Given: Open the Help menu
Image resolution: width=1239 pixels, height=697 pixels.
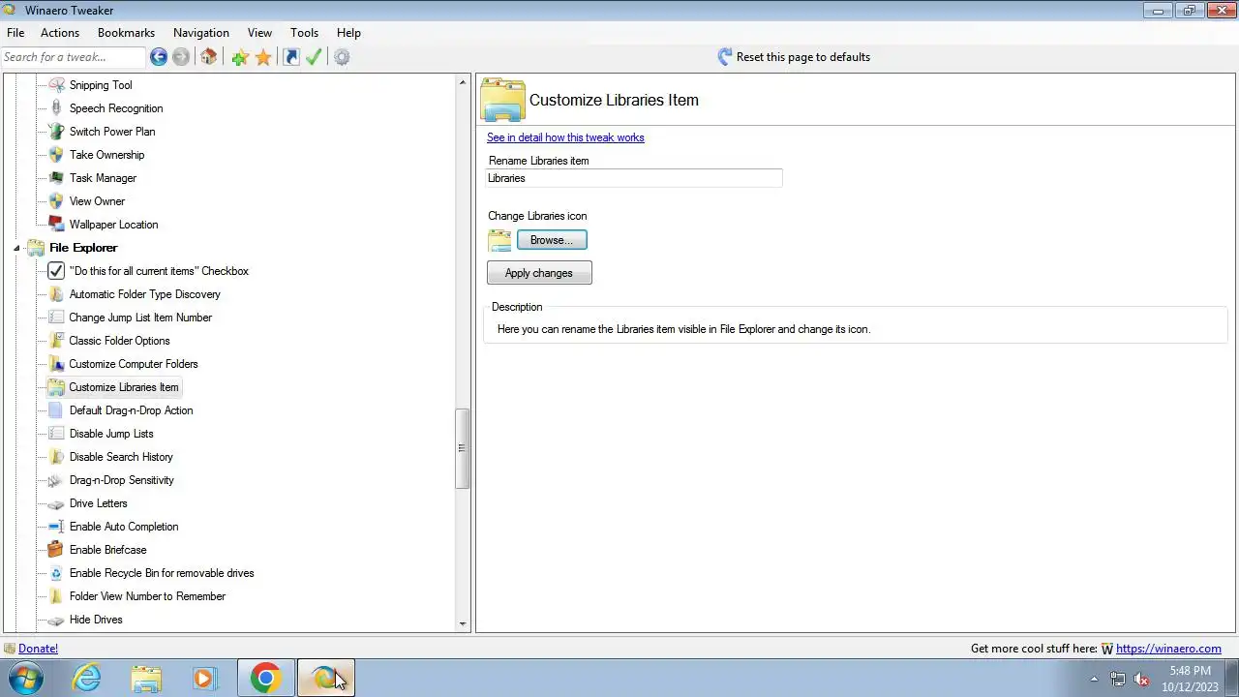Looking at the screenshot, I should click(x=348, y=33).
